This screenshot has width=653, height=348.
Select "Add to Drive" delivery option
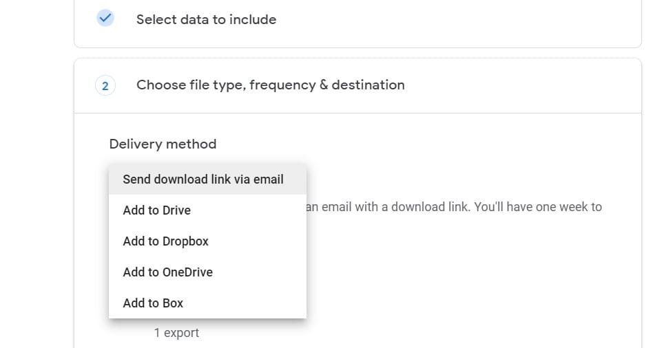157,210
